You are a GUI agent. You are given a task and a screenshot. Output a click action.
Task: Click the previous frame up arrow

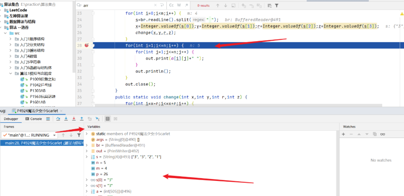click(x=63, y=135)
